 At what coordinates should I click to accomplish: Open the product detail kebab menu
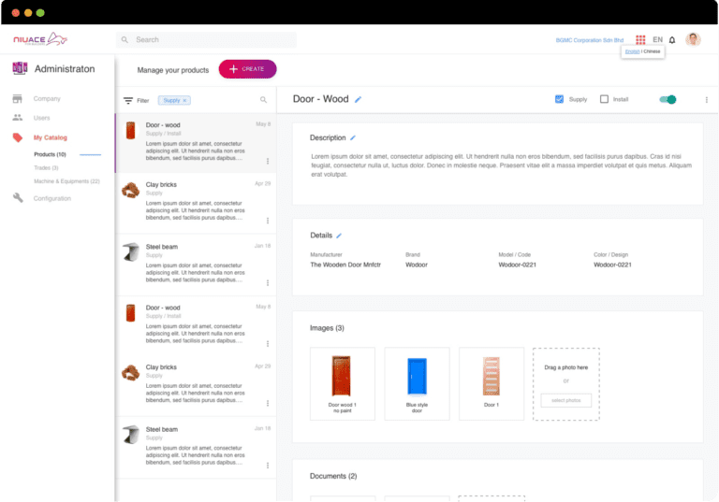click(x=706, y=99)
